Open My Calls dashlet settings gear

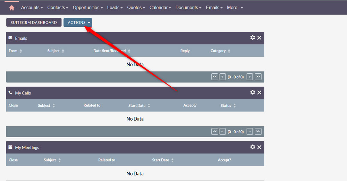253,92
